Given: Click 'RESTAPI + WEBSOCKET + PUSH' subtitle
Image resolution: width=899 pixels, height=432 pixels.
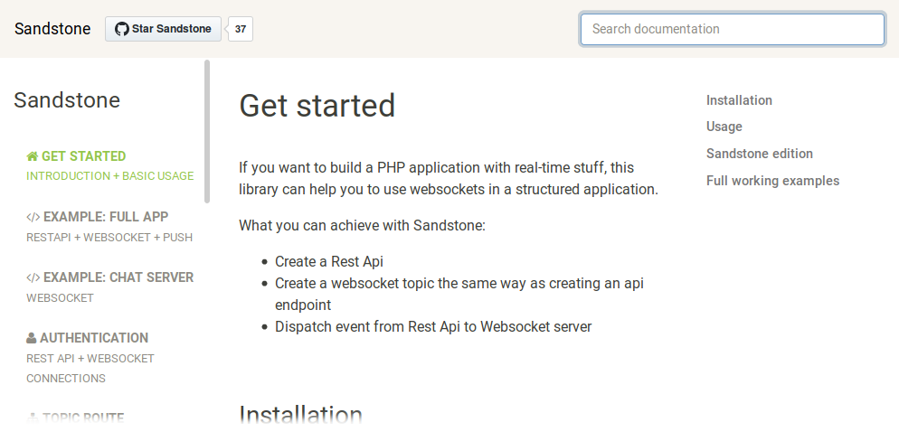Looking at the screenshot, I should pos(109,237).
